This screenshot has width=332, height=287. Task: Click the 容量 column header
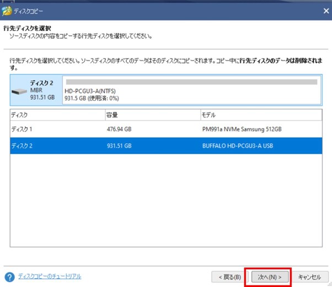(x=153, y=115)
